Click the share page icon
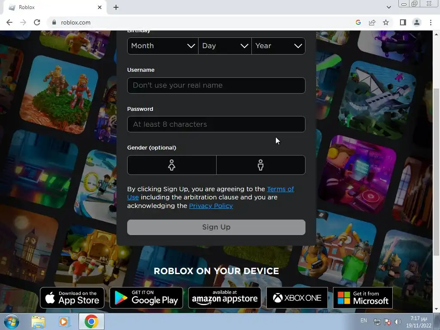The width and height of the screenshot is (440, 330). tap(372, 22)
